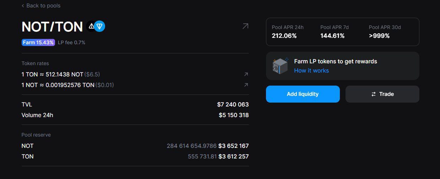Viewport: 440px width, 179px height.
Task: Click the blue TON token logo
Action: 100,26
